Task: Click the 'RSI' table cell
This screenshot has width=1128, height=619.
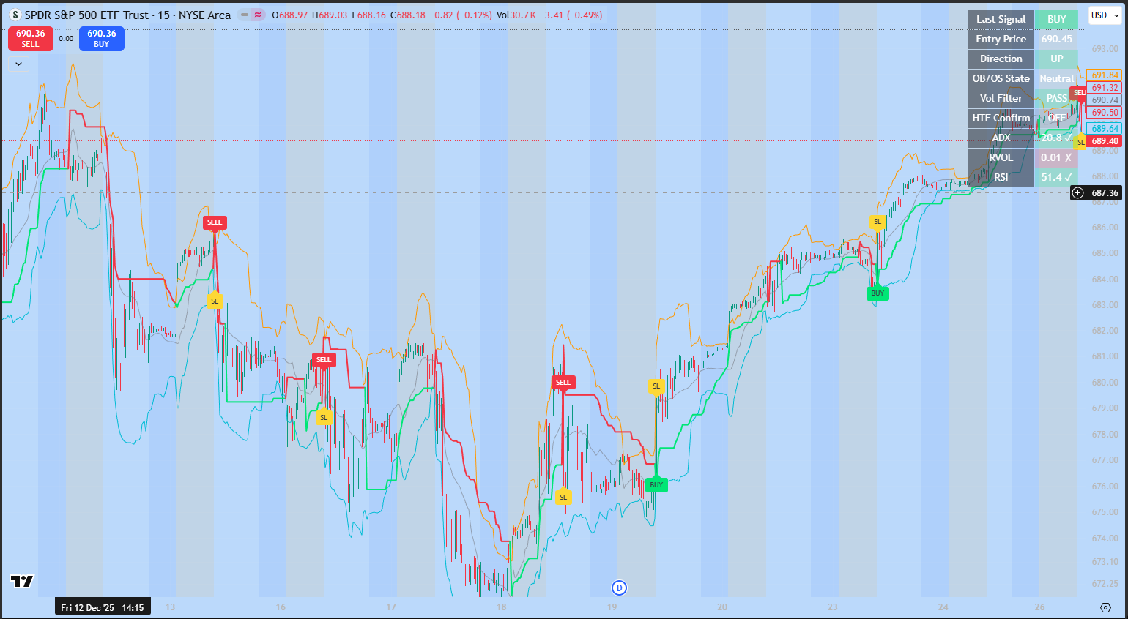Action: click(1001, 178)
